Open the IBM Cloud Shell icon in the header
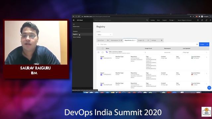This screenshot has width=212, height=119. 198,20
